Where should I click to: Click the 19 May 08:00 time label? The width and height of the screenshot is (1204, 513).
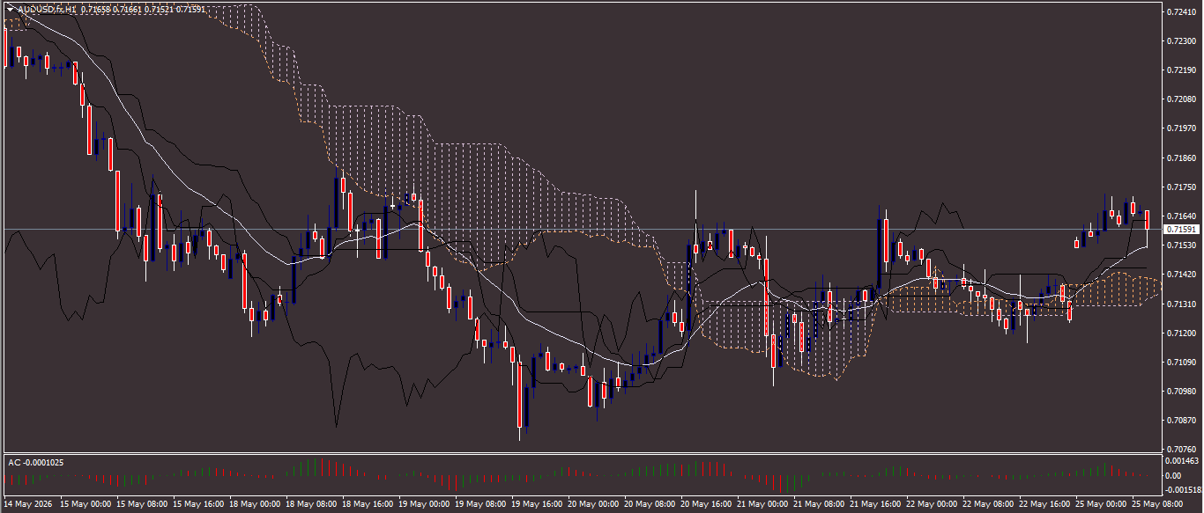480,505
